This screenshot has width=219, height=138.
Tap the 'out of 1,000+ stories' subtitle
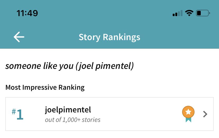(73, 120)
